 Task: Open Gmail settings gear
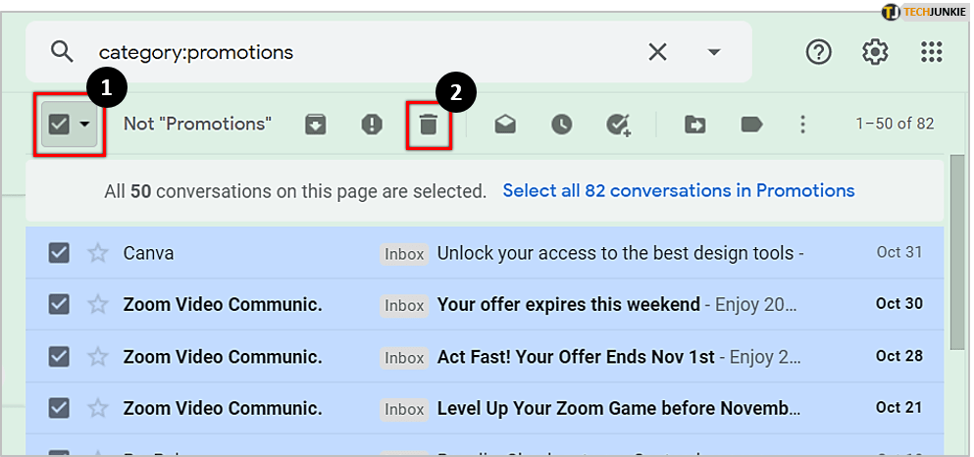click(875, 52)
